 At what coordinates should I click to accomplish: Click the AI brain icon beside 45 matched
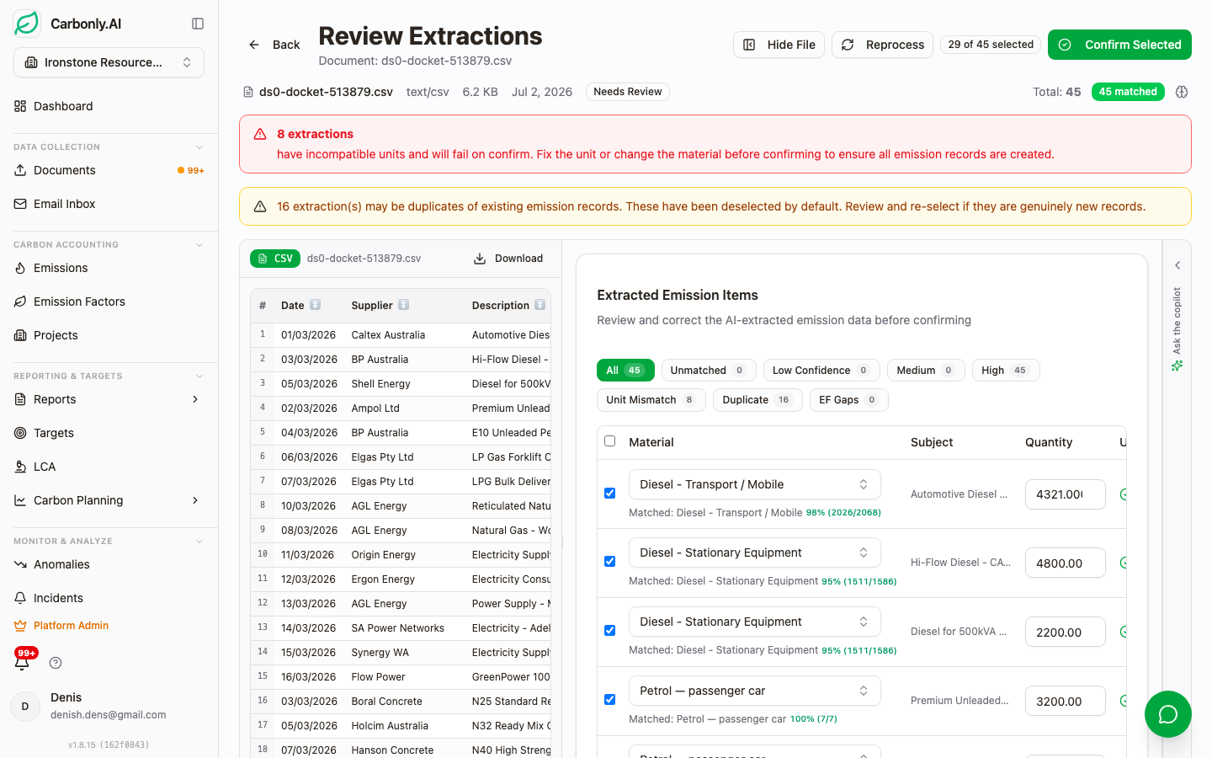click(x=1182, y=92)
